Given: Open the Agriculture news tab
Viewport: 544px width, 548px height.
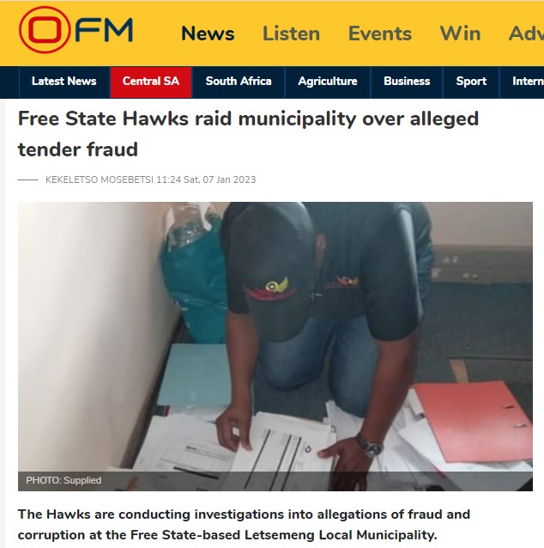Looking at the screenshot, I should click(328, 82).
